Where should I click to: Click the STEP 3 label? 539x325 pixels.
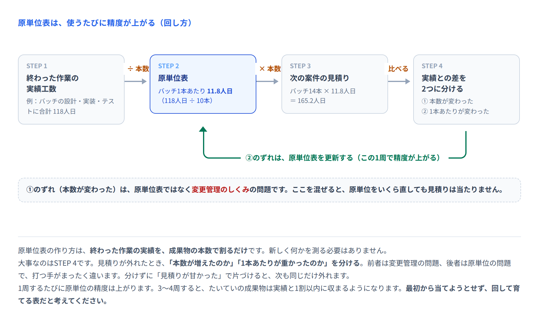[x=300, y=66]
